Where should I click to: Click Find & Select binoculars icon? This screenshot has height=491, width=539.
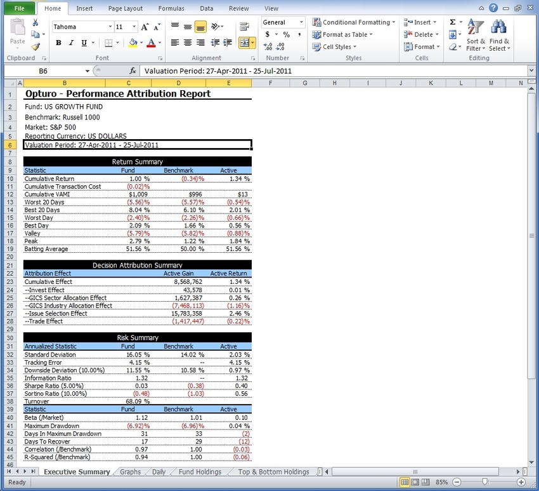[x=499, y=35]
